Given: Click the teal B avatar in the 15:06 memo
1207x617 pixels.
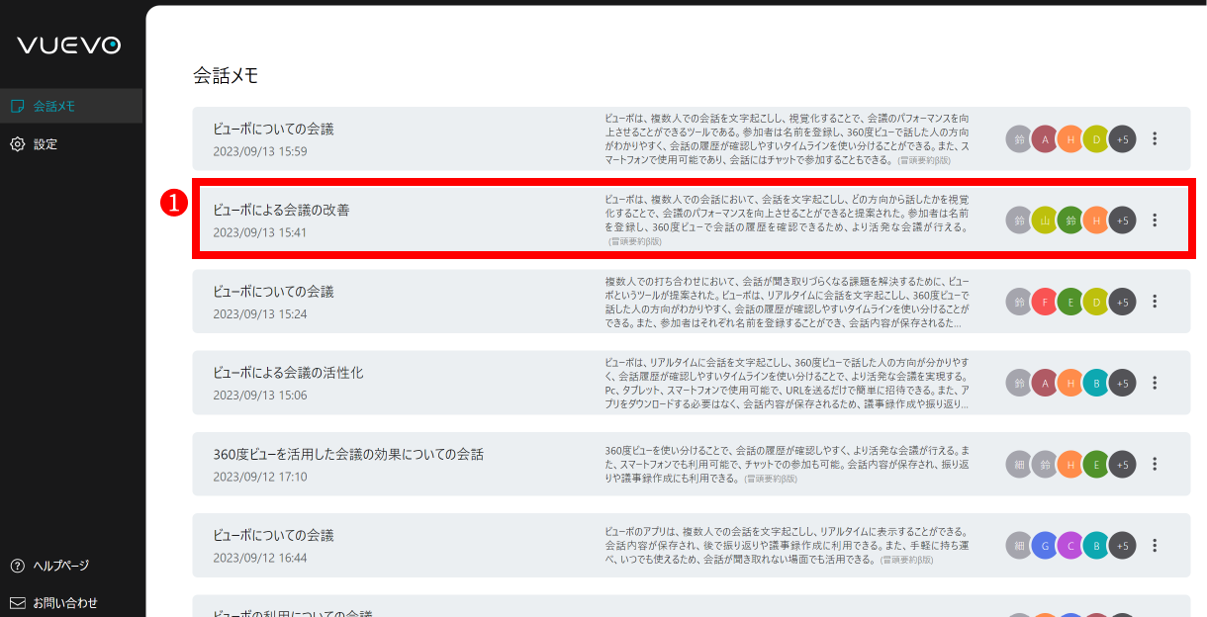Looking at the screenshot, I should (1096, 383).
